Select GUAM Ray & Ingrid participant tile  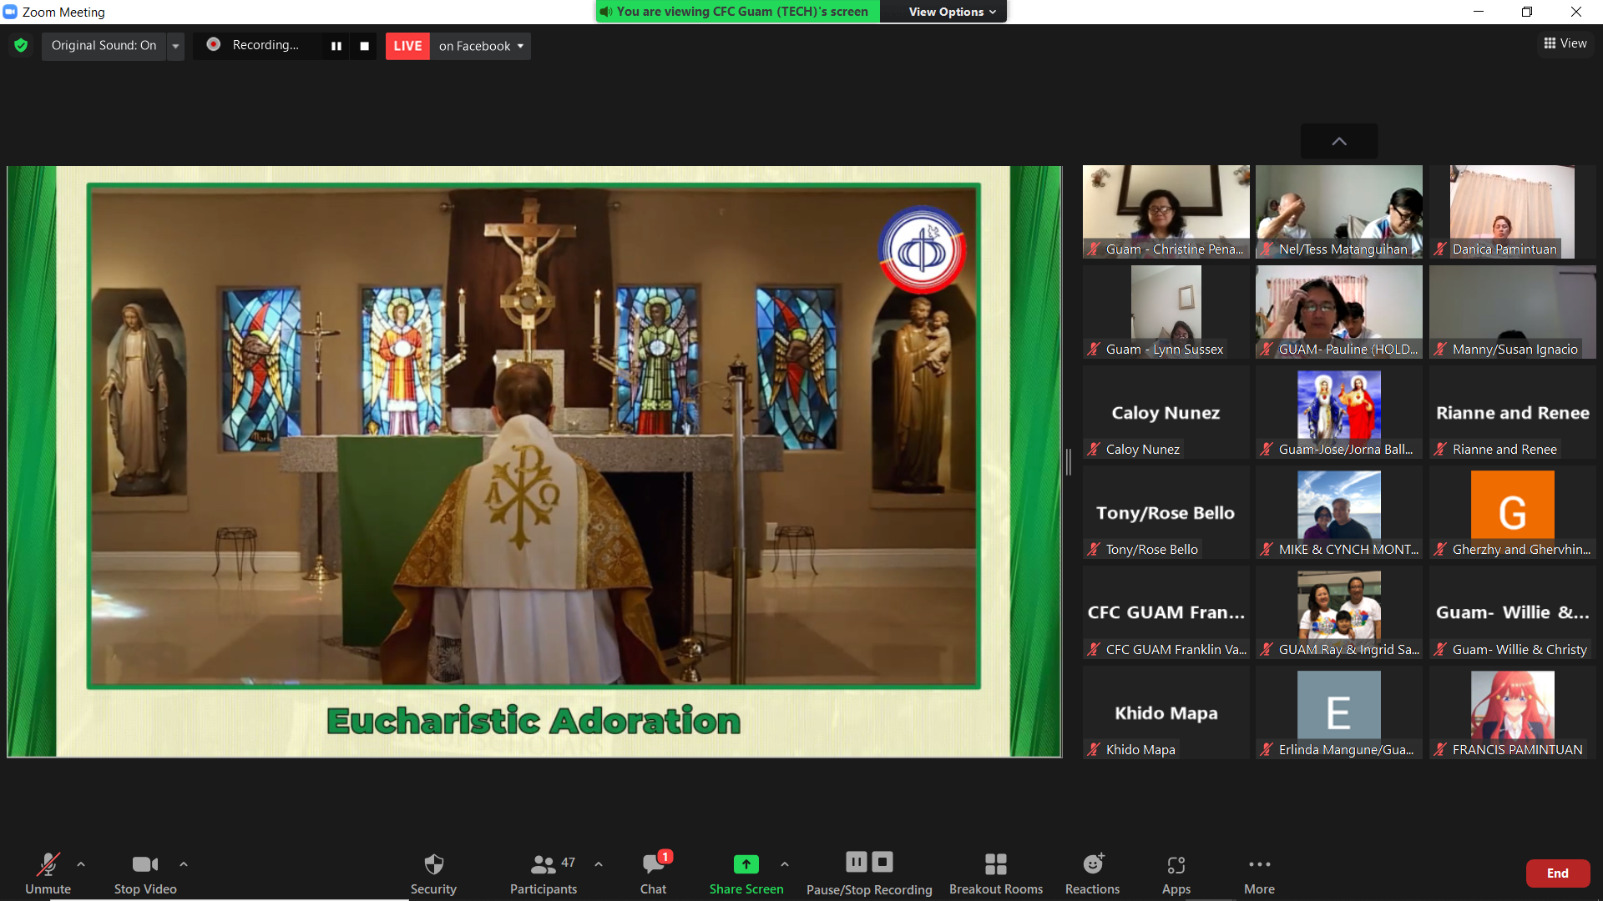coord(1339,612)
